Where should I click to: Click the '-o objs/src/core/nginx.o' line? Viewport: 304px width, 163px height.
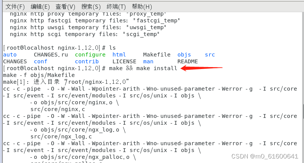click(74, 102)
